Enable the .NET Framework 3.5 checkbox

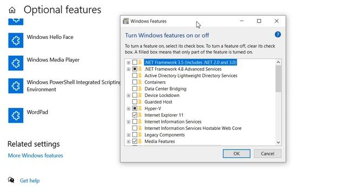pos(135,62)
